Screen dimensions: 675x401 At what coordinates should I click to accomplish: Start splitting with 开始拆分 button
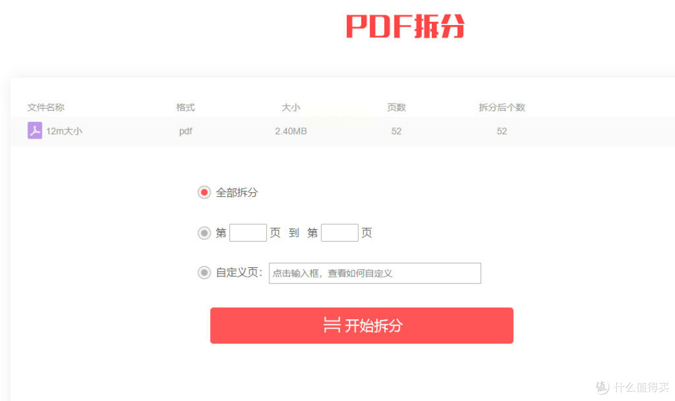[362, 325]
